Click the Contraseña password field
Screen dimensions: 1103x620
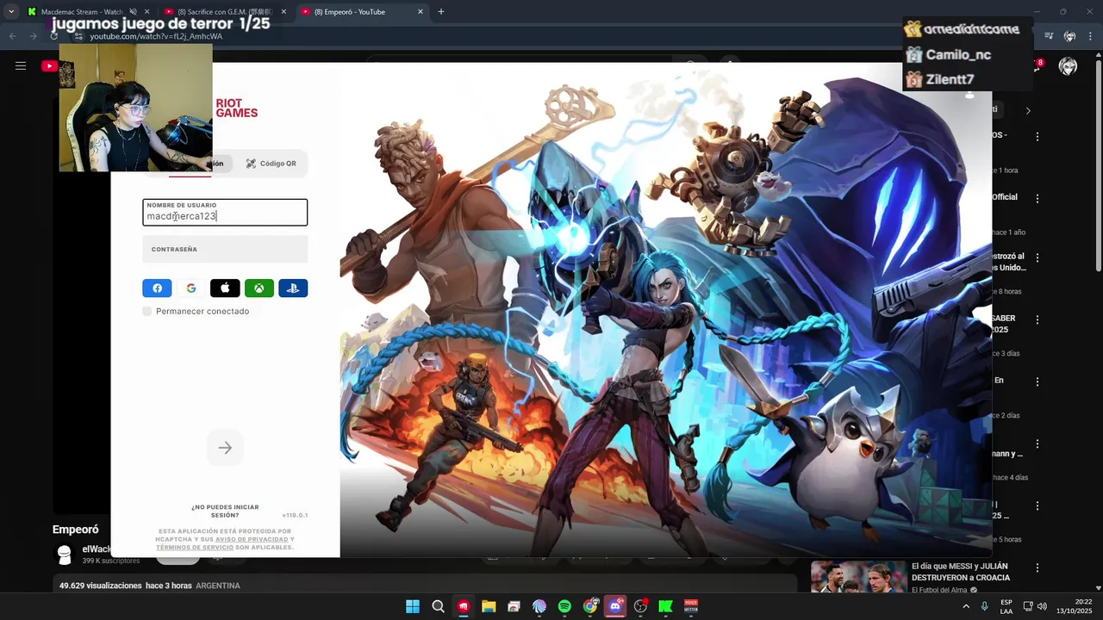click(x=225, y=249)
